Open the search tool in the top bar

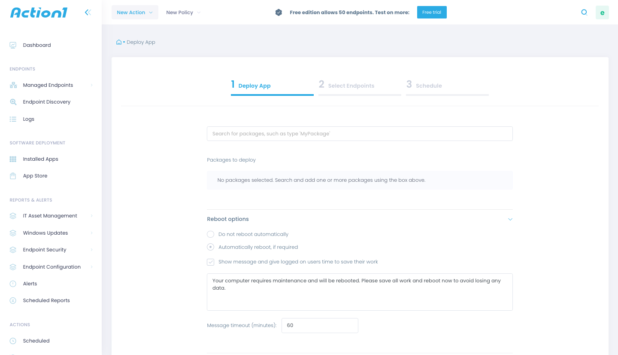[x=584, y=12]
